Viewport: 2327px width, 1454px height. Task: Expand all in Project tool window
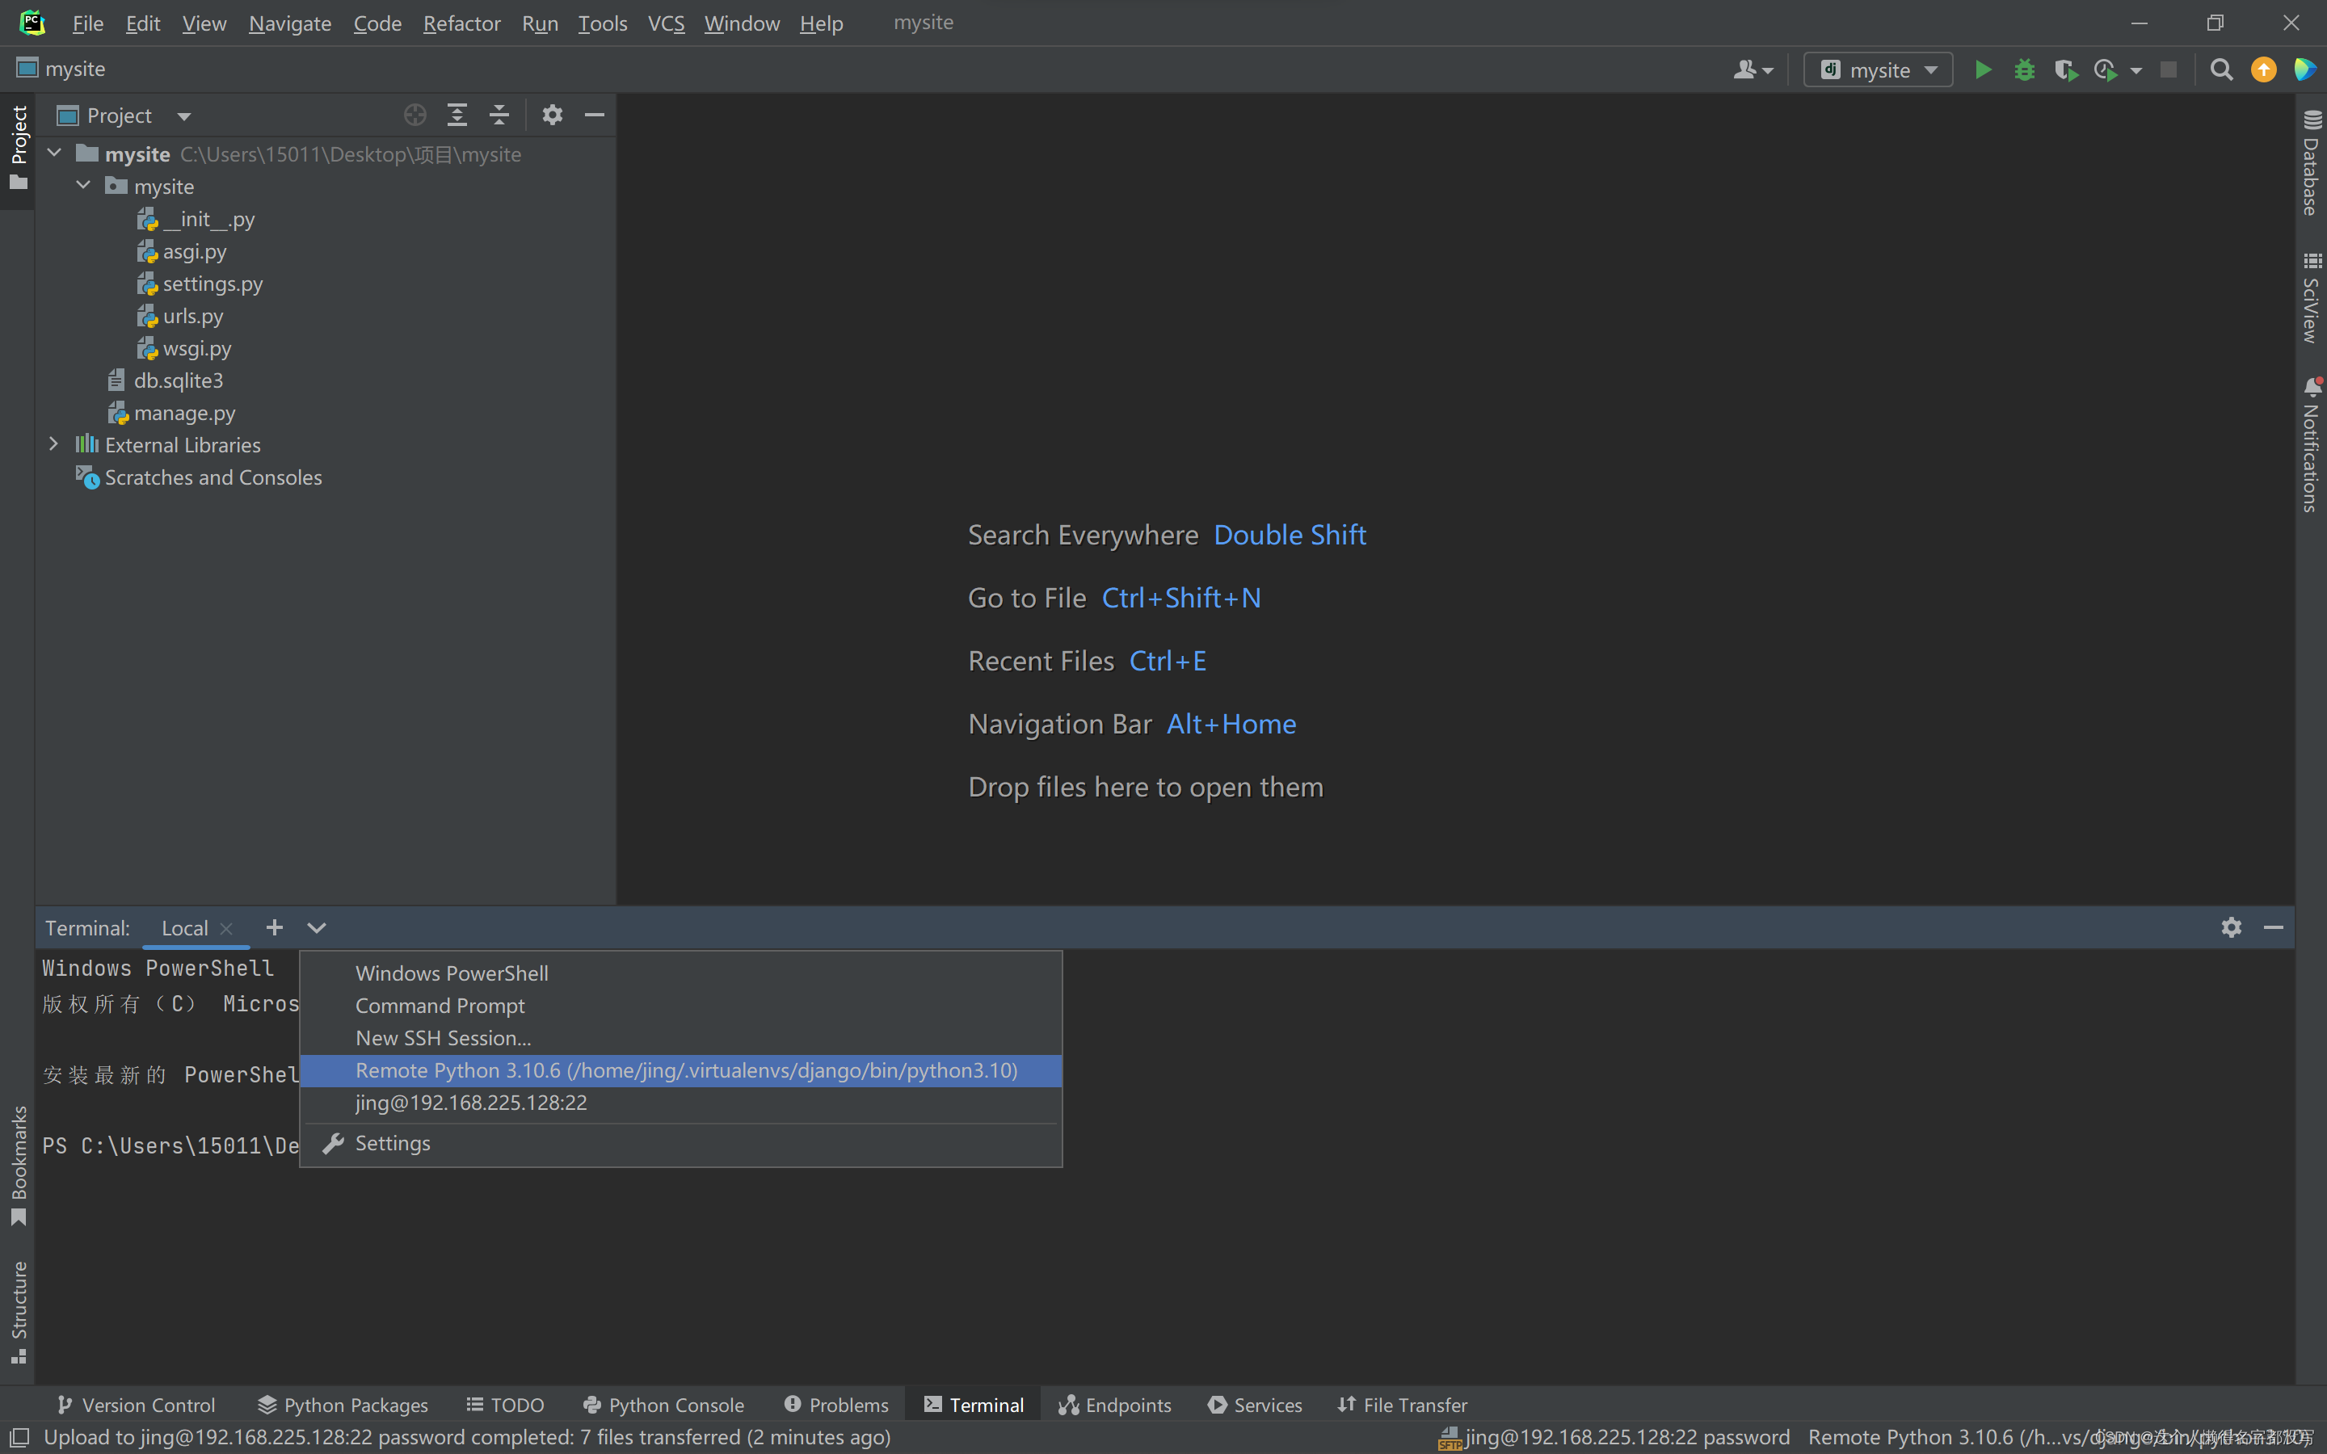coord(457,116)
